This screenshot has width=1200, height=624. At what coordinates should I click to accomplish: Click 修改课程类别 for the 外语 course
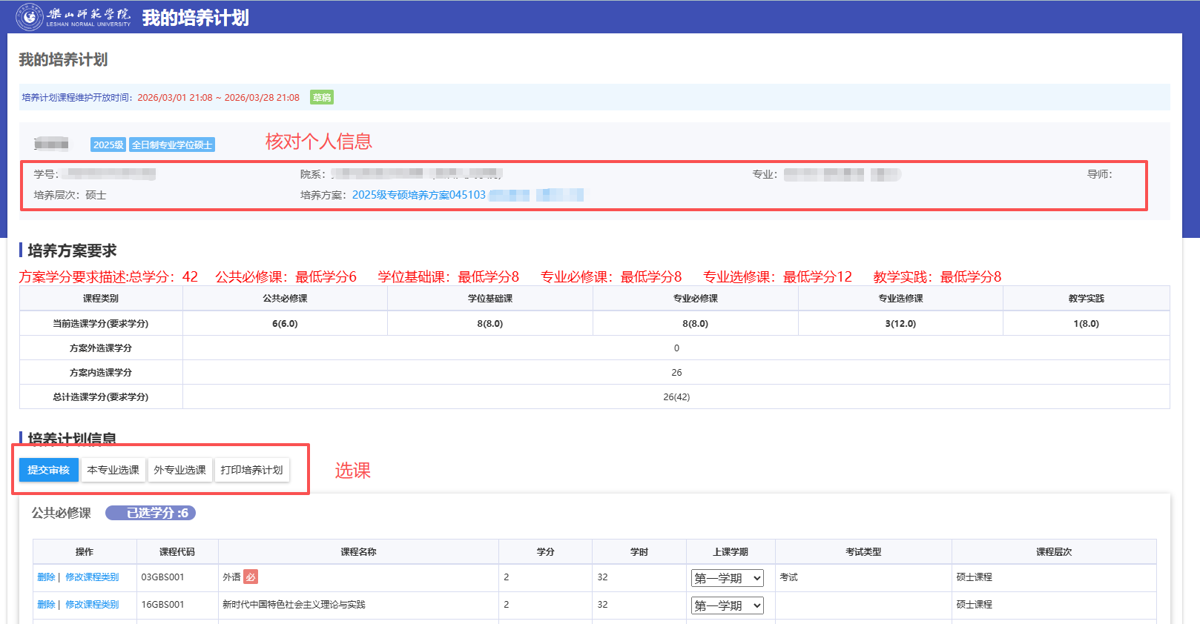(x=92, y=577)
